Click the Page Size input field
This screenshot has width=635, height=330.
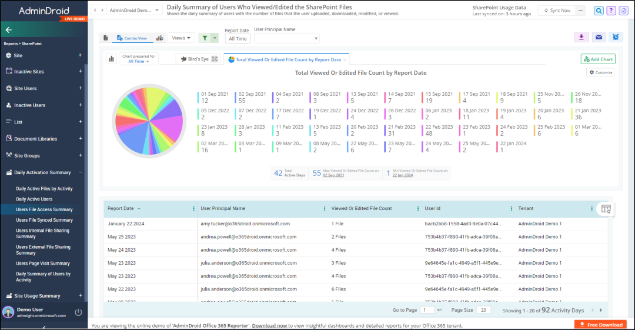pyautogui.click(x=483, y=310)
